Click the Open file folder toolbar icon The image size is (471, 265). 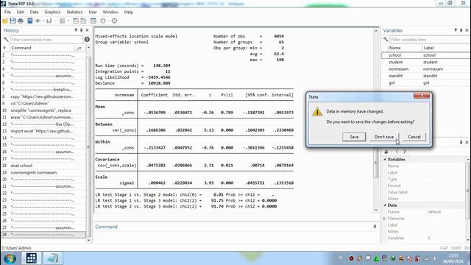pyautogui.click(x=5, y=21)
